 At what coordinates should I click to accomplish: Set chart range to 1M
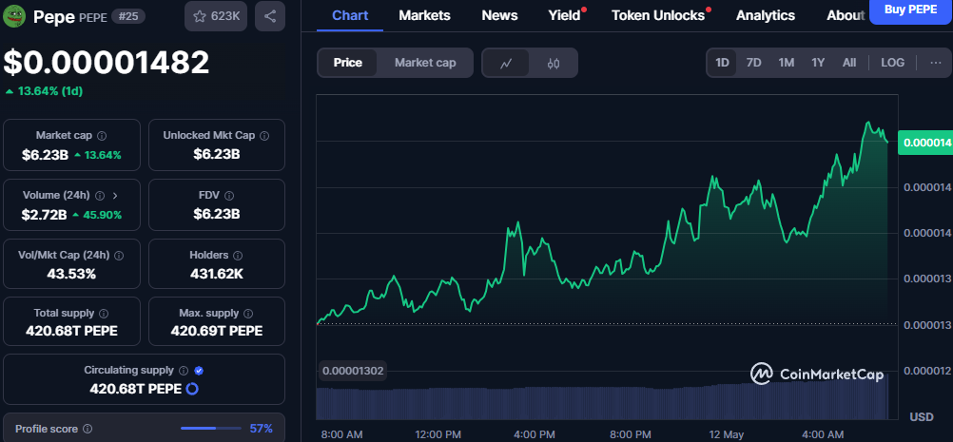pyautogui.click(x=787, y=63)
